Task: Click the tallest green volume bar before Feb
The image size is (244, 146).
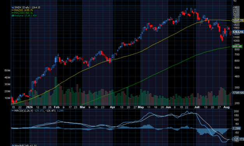Action: coord(56,91)
